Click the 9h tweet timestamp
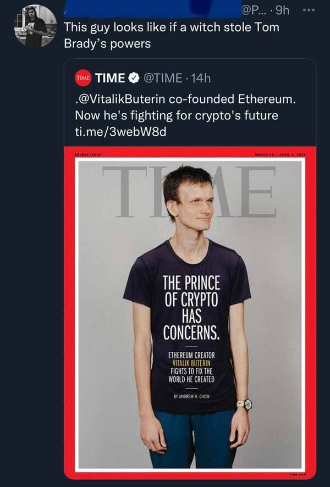 pos(284,10)
